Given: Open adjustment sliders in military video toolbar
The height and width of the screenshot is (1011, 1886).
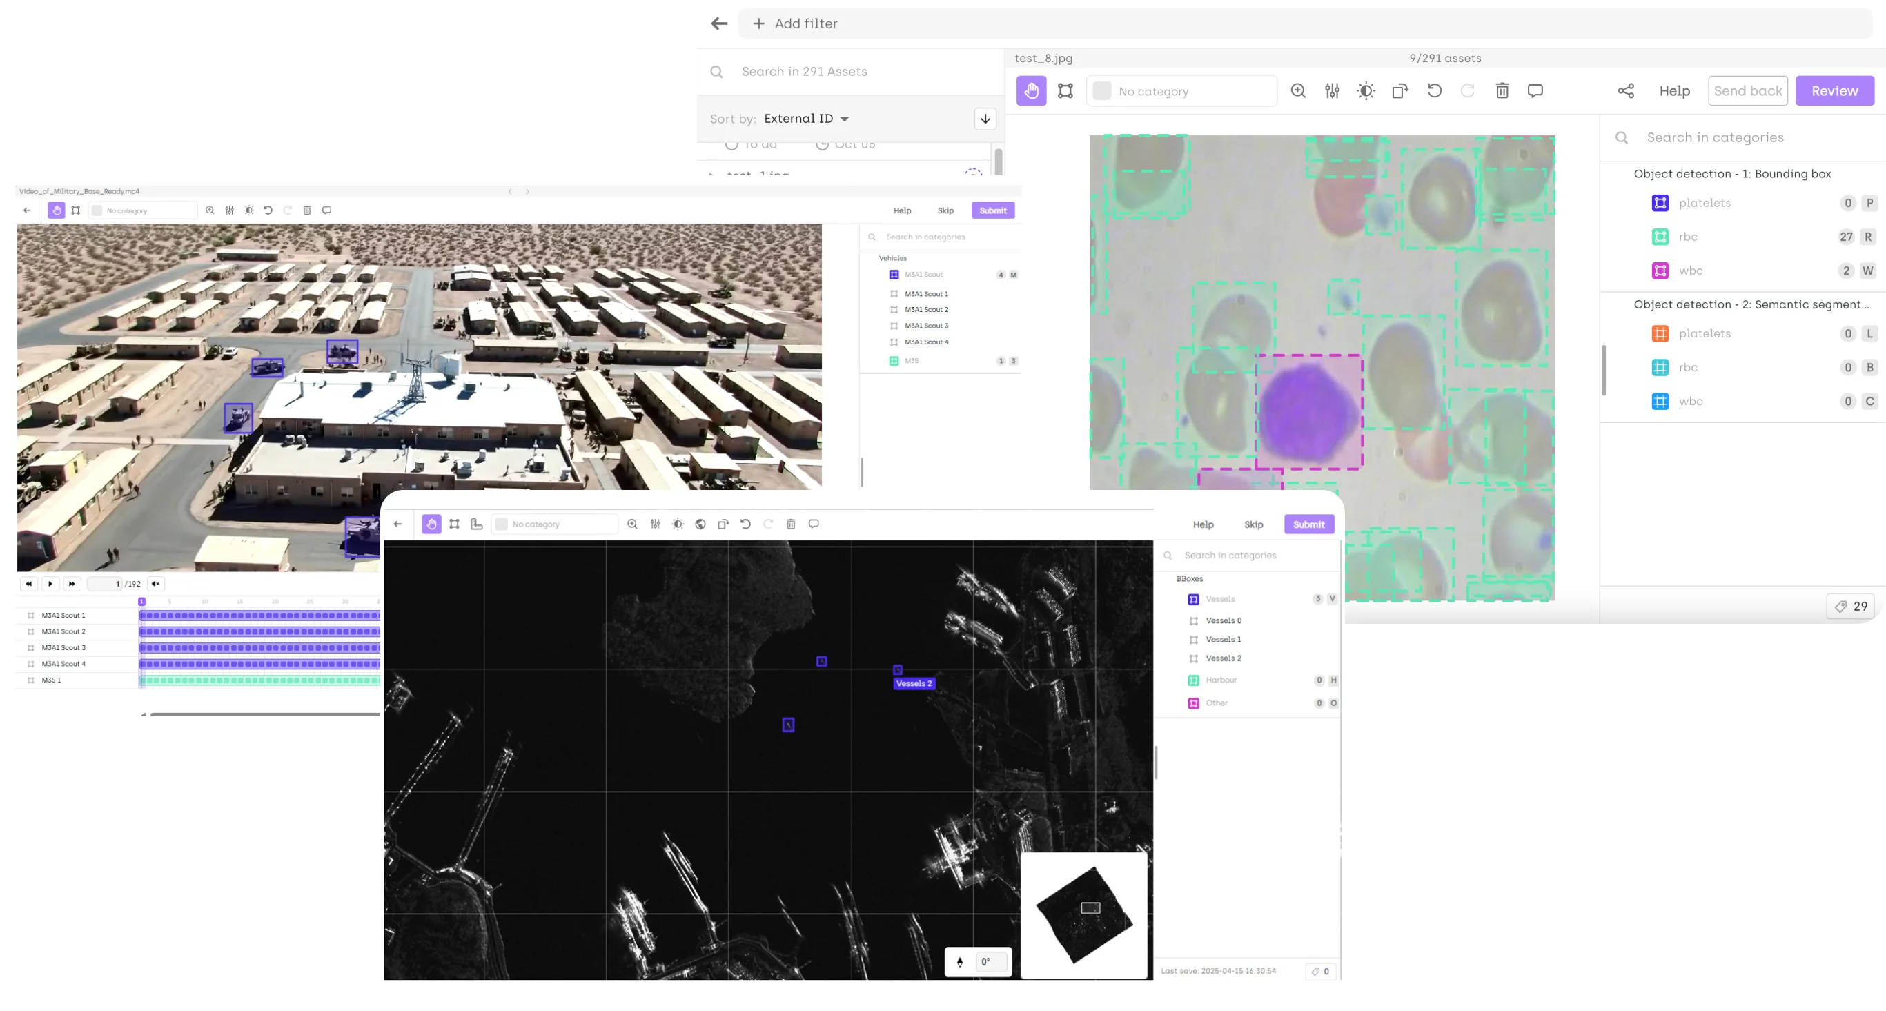Looking at the screenshot, I should (x=230, y=210).
